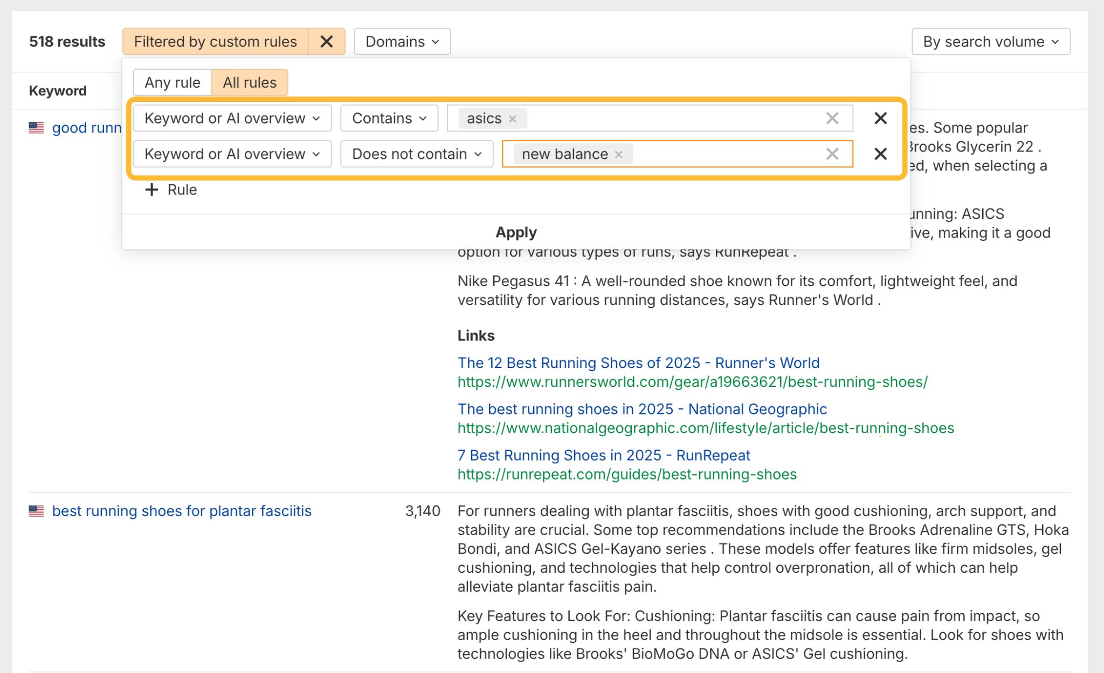Visit the Runner's World best running shoes link
The image size is (1104, 673).
click(638, 363)
